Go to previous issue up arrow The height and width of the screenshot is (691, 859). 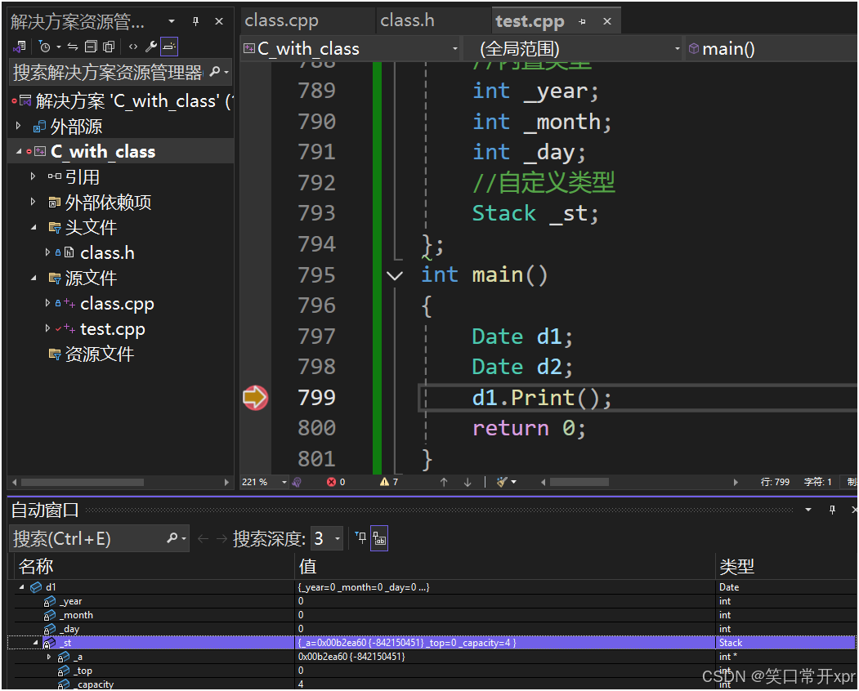pyautogui.click(x=444, y=482)
